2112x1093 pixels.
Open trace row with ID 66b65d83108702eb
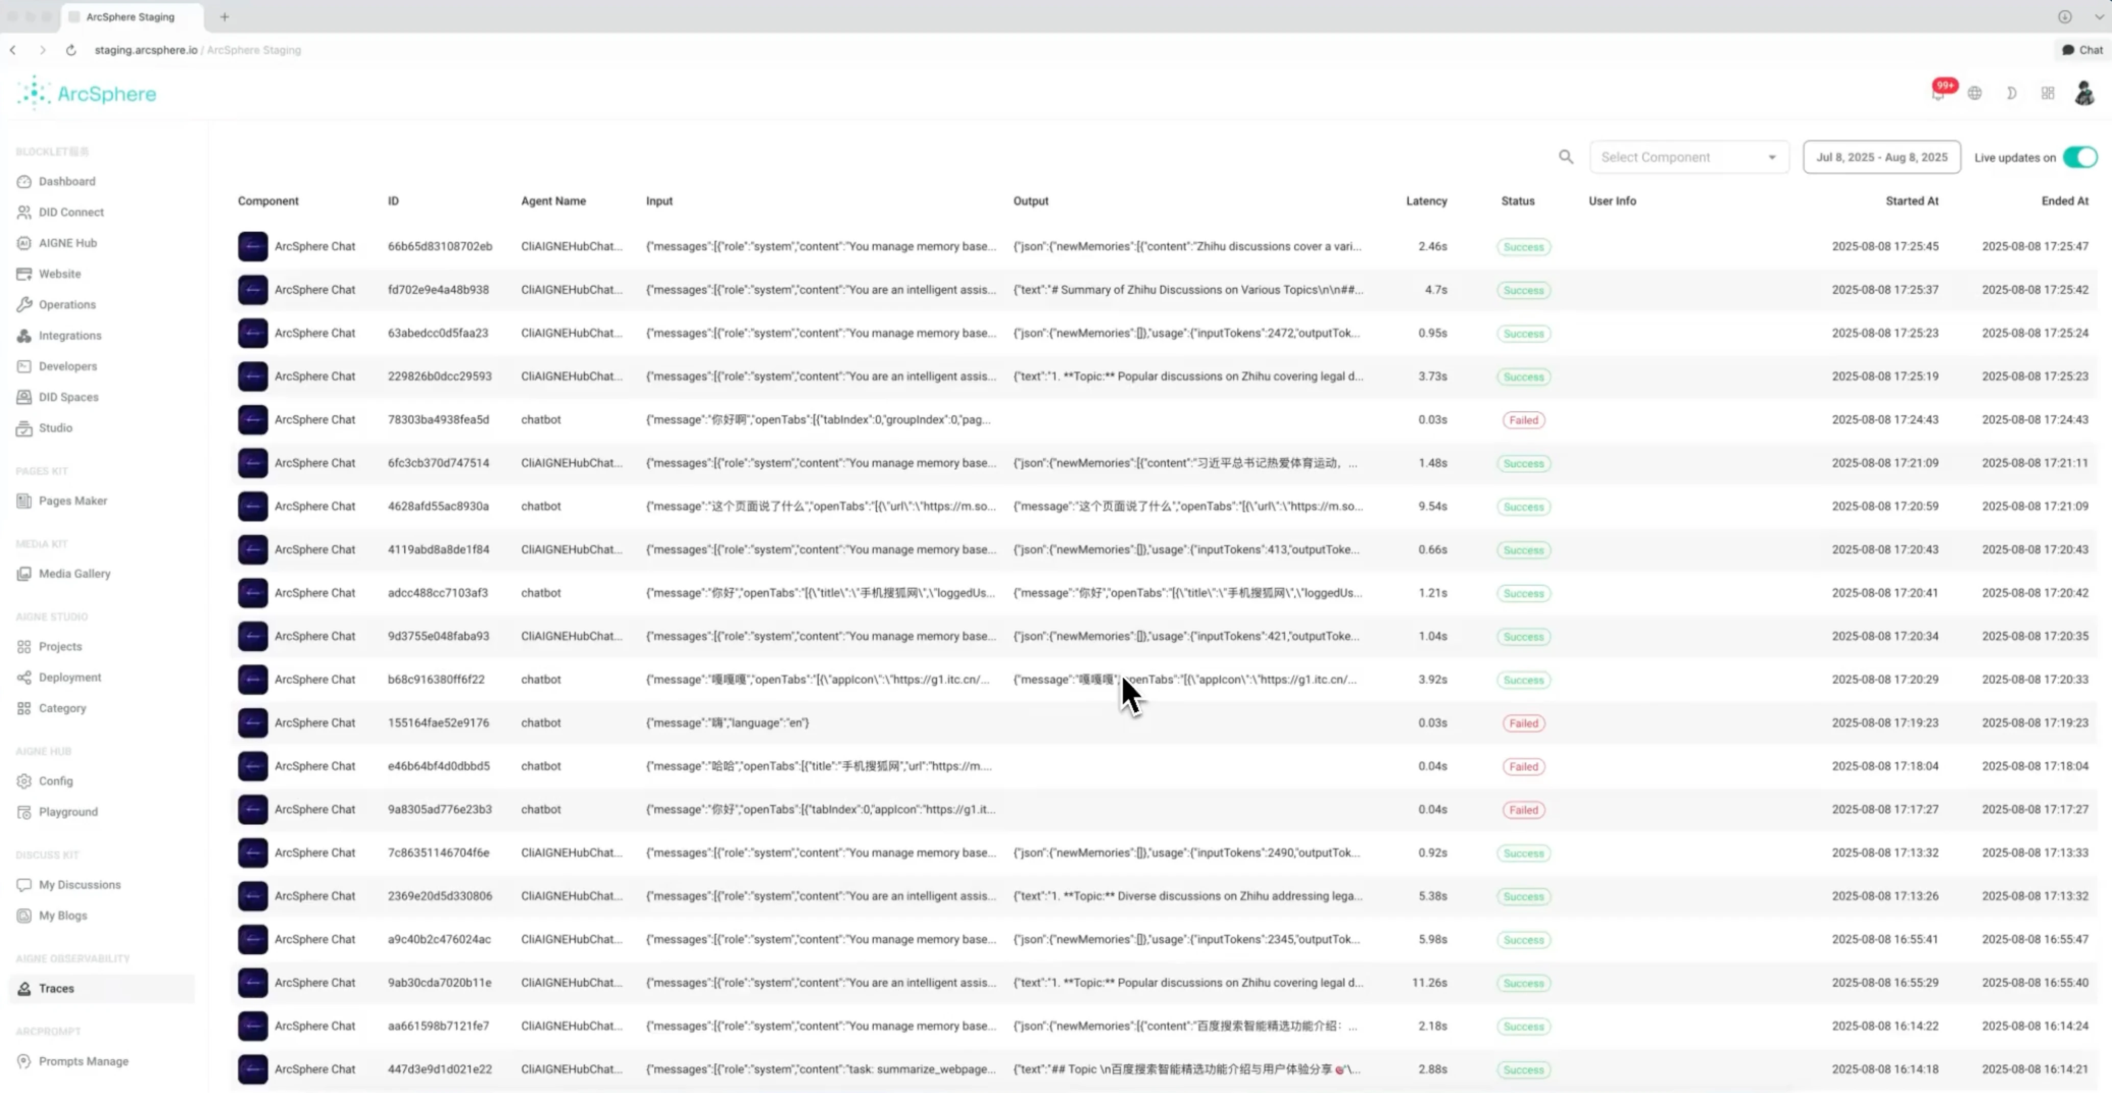[x=1163, y=247]
